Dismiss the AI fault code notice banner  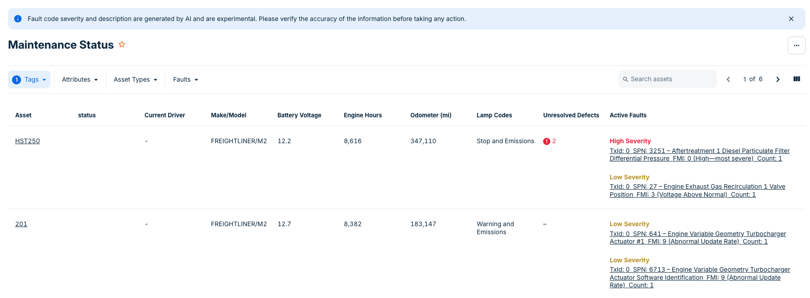[791, 19]
